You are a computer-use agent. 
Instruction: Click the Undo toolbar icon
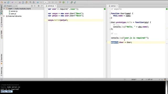click(12, 2)
